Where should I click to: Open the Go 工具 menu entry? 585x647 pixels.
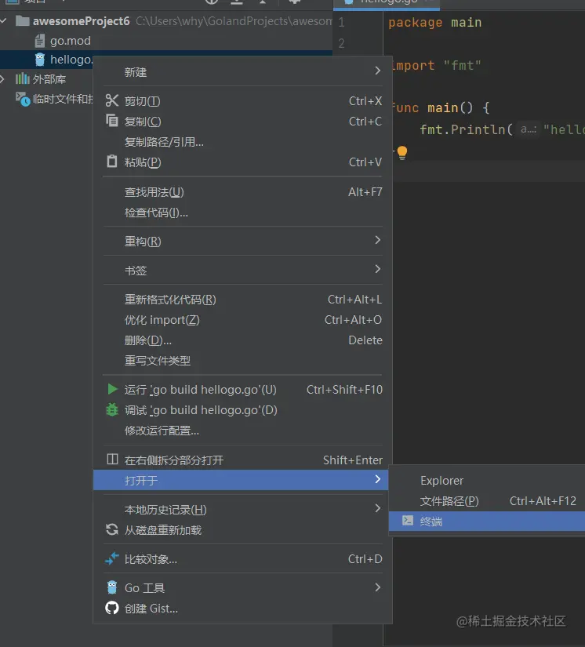(x=242, y=587)
